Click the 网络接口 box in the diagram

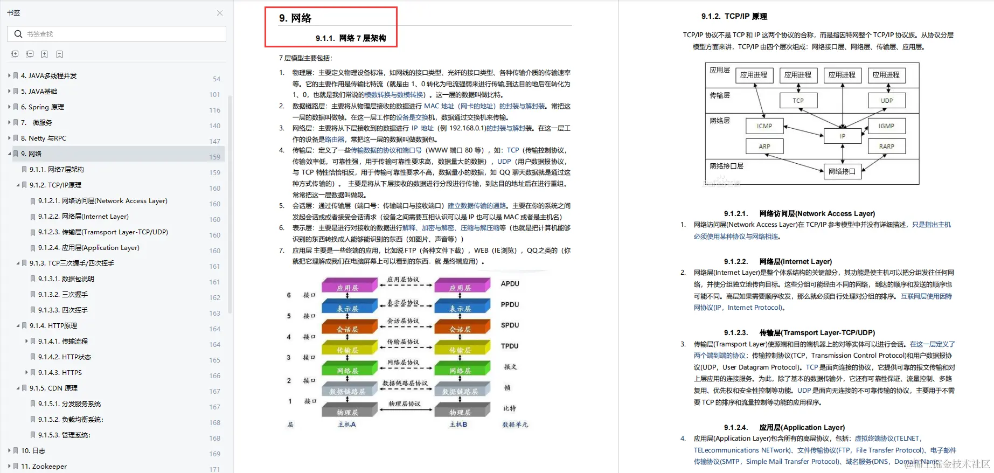[842, 171]
